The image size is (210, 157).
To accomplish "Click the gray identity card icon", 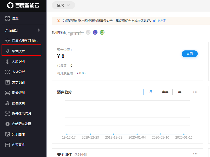I will pyautogui.click(x=88, y=32).
